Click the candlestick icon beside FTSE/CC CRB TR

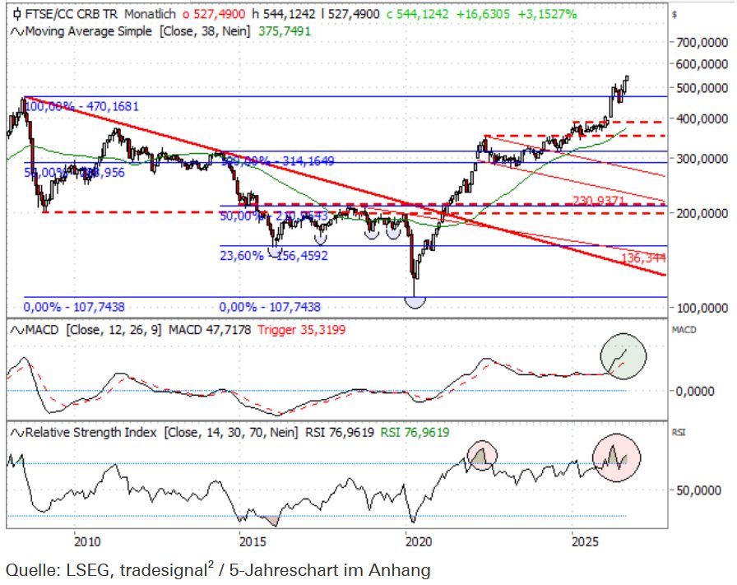[16, 14]
